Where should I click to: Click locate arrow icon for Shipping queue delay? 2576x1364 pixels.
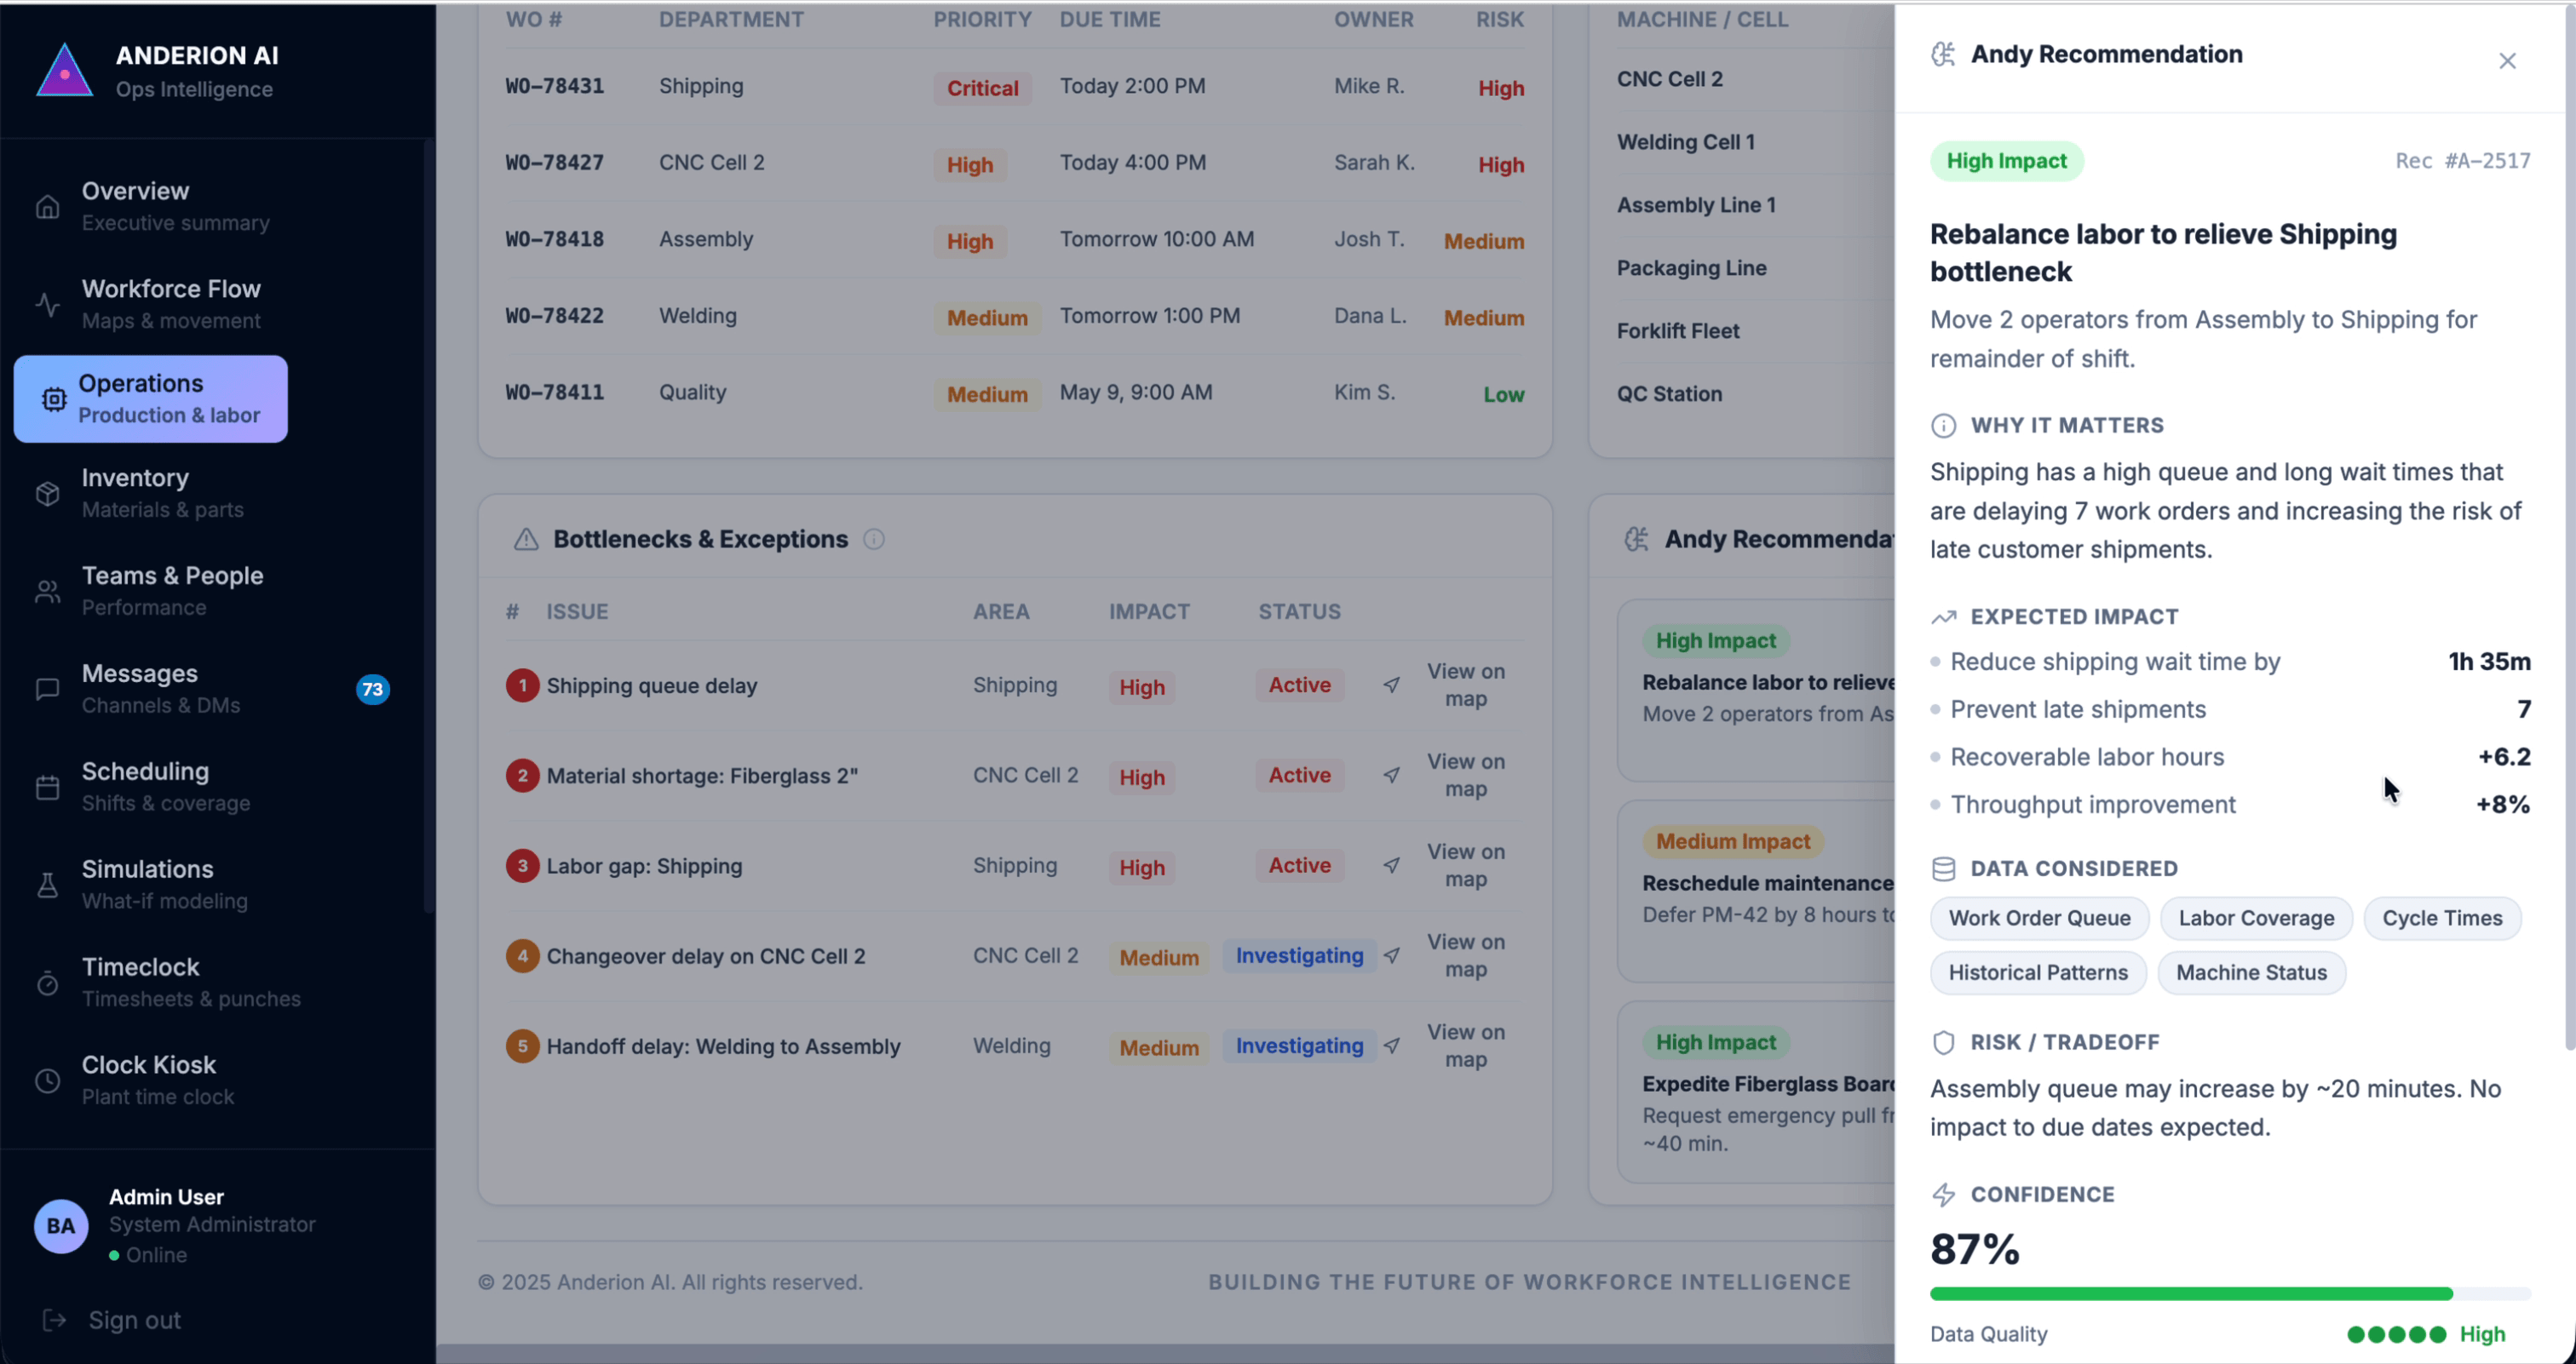1392,685
